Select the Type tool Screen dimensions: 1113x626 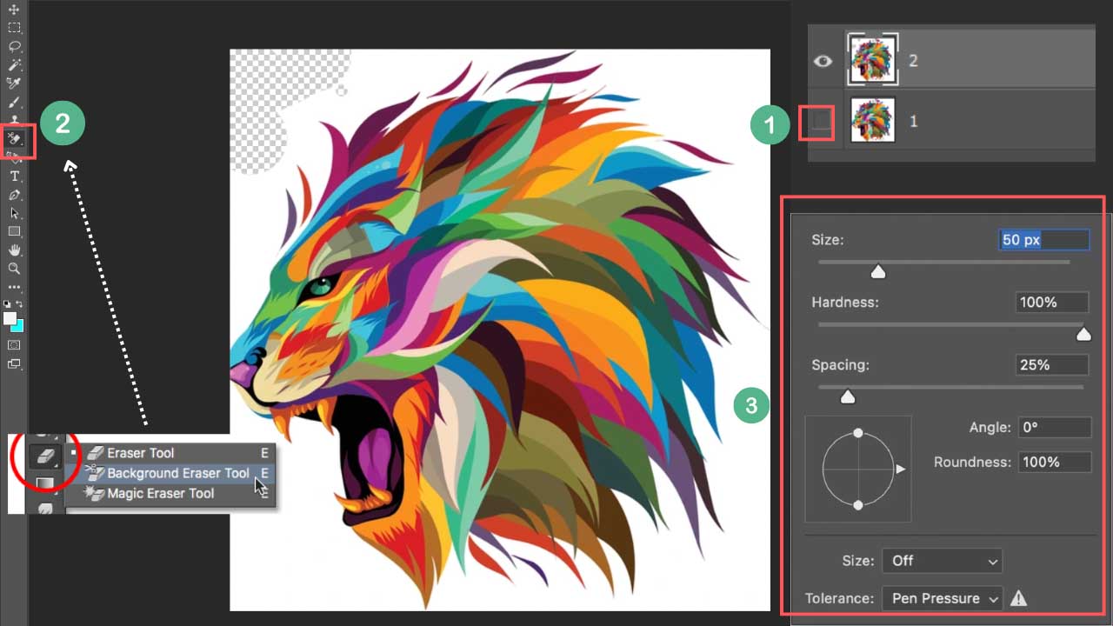(x=15, y=176)
